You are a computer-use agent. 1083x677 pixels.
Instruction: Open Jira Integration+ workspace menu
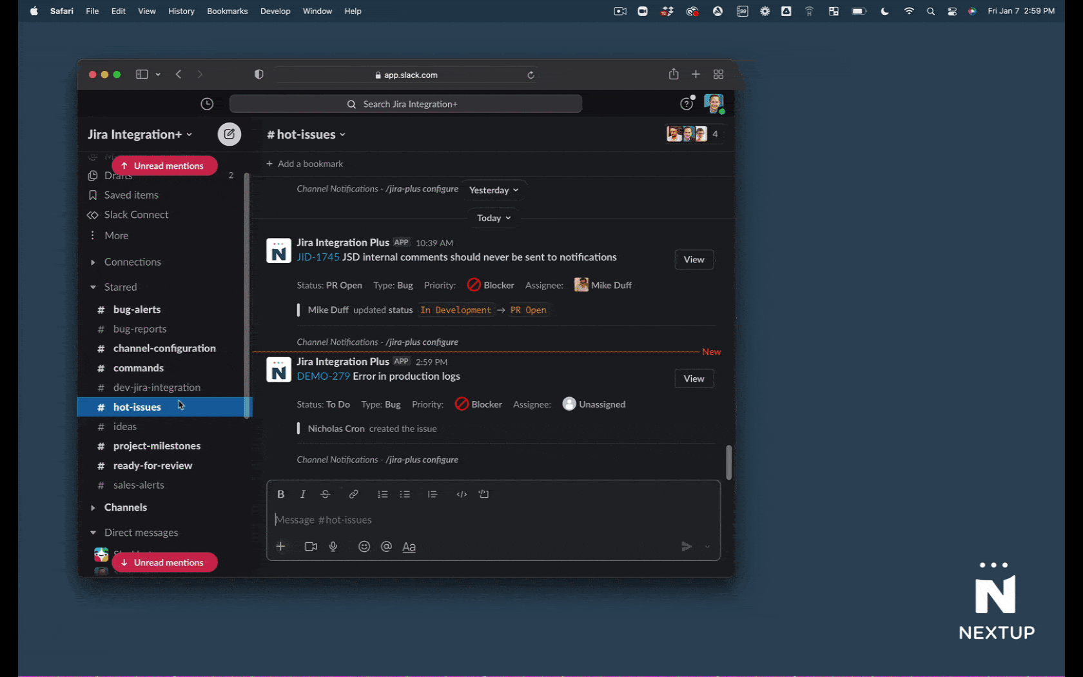140,134
